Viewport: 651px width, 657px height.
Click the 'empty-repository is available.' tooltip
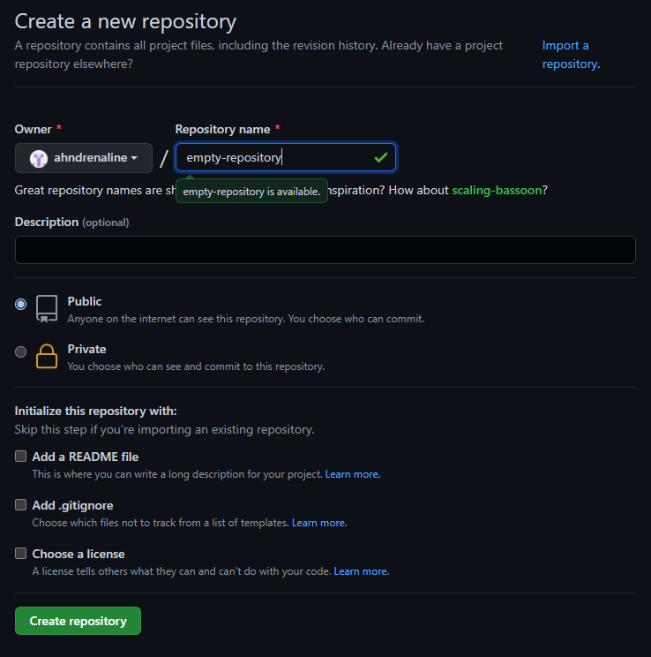point(251,192)
